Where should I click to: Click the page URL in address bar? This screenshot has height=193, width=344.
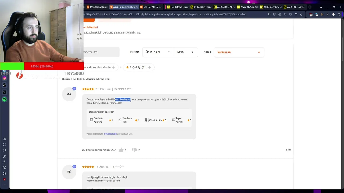pyautogui.click(x=164, y=14)
